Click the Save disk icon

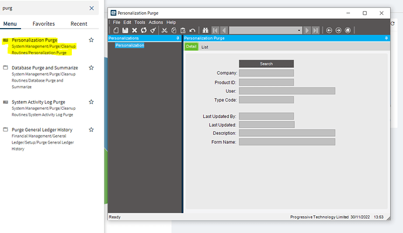[125, 30]
